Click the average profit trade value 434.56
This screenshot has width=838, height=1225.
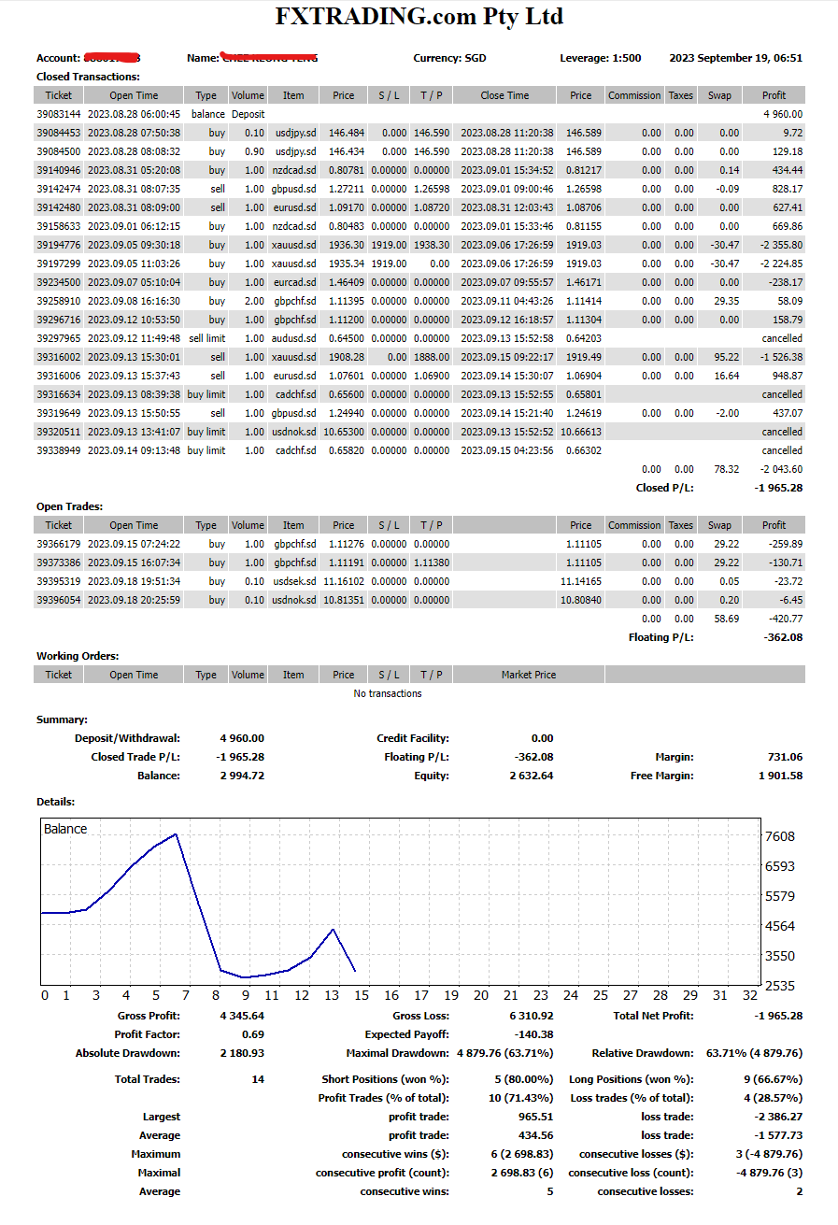click(x=536, y=1135)
